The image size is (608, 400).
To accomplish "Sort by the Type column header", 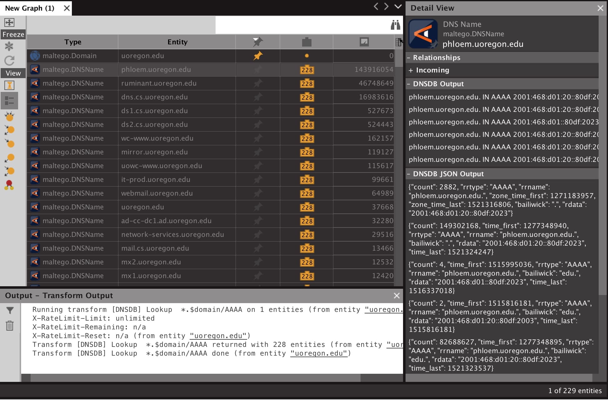I will (72, 42).
